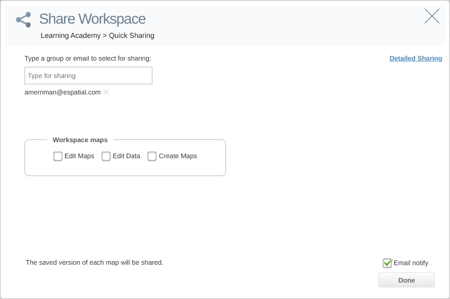
Task: Click the Workspace maps group label
Action: 80,140
